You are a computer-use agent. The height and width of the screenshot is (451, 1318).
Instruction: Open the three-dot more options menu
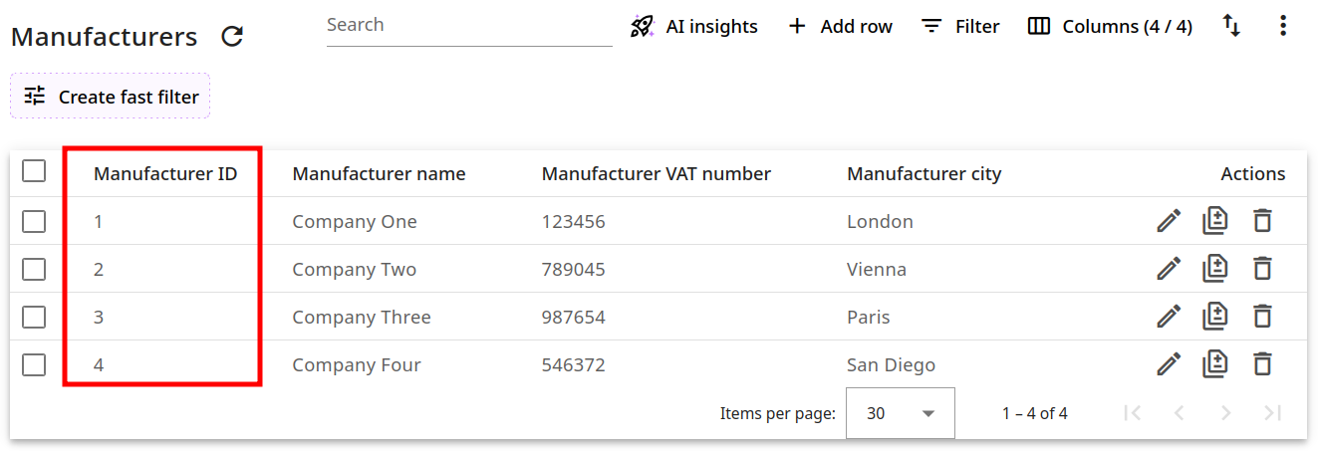pyautogui.click(x=1283, y=26)
